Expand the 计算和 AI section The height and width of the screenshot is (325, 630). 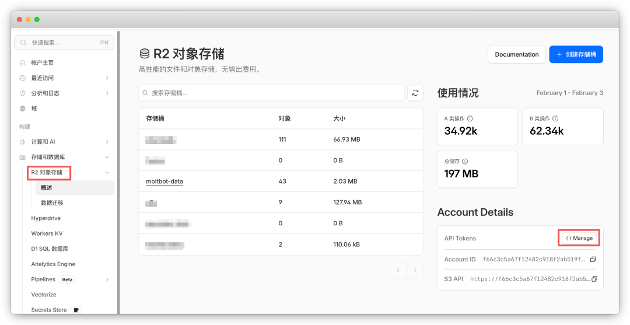click(x=107, y=142)
